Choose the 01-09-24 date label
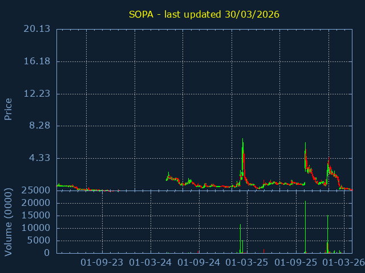 click(199, 262)
